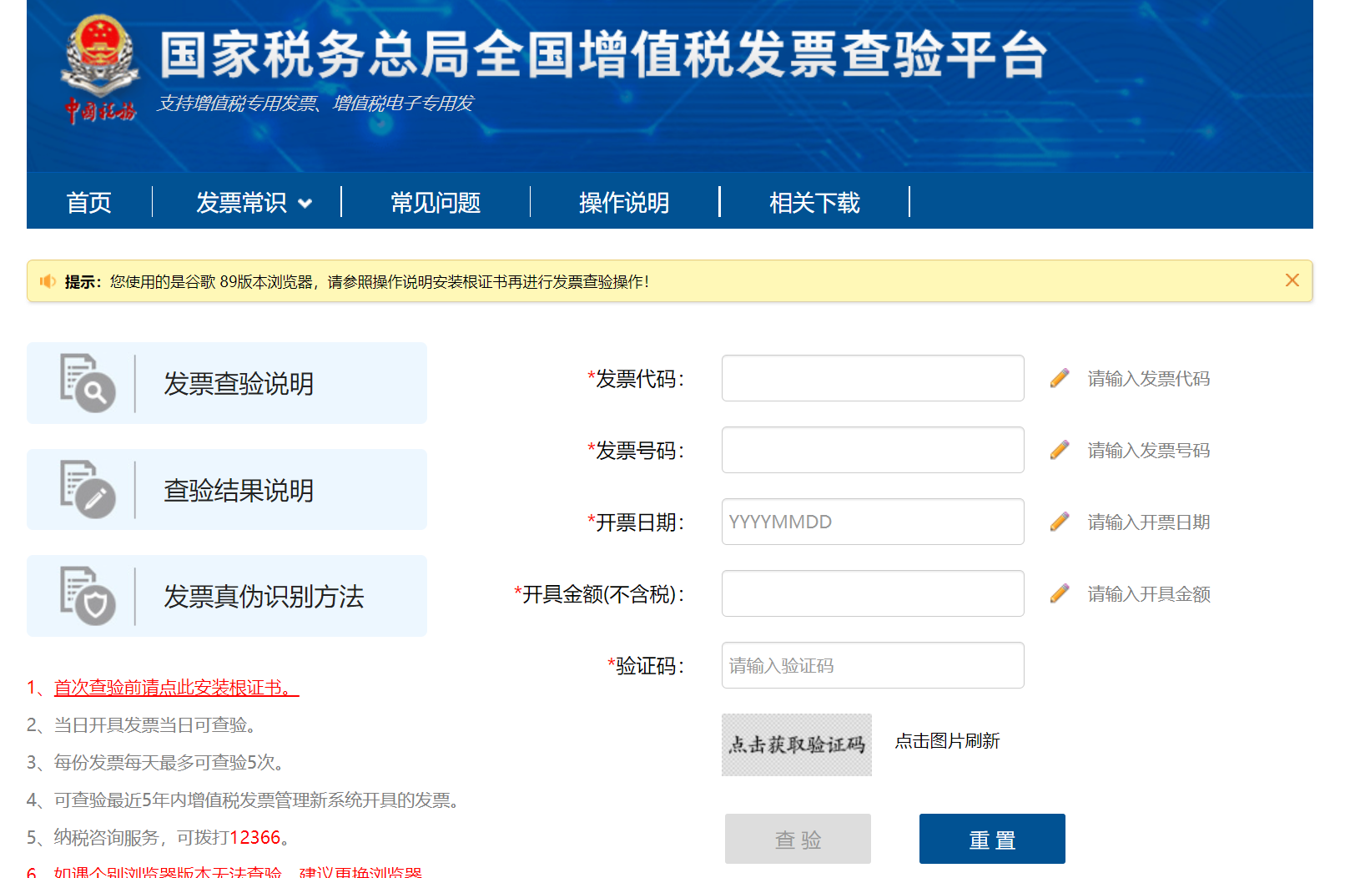Screen dimensions: 1355x878
Task: Click the document shield icon beside 发票真伪识别方法
Action: tap(88, 596)
